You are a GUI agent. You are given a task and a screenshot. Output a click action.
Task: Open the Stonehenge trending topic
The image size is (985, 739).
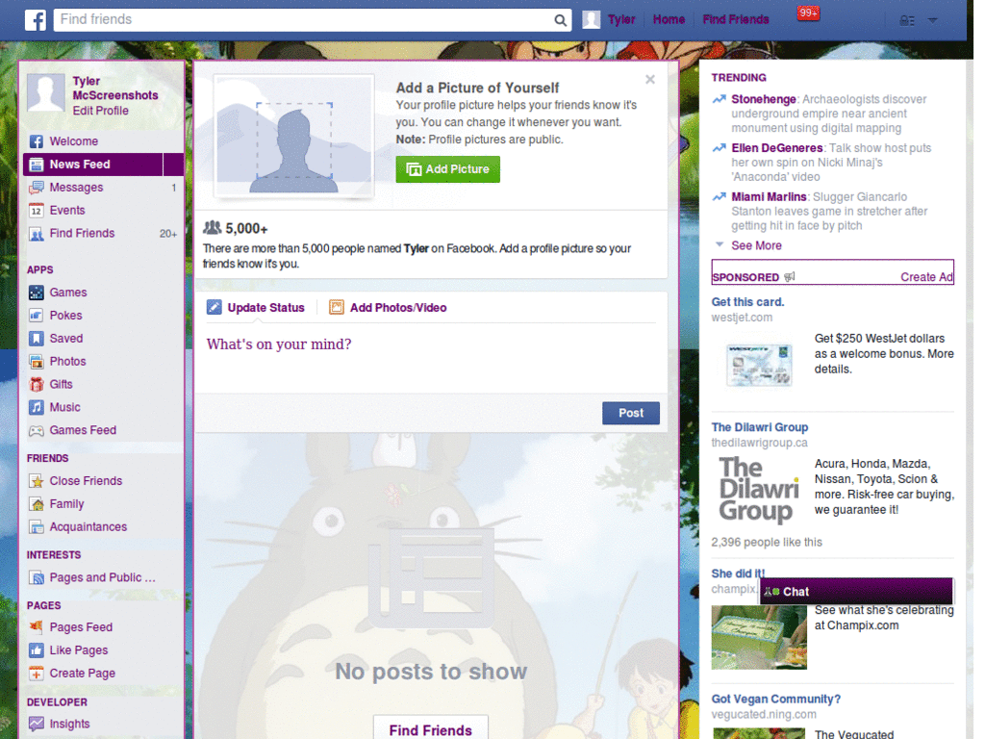(763, 99)
